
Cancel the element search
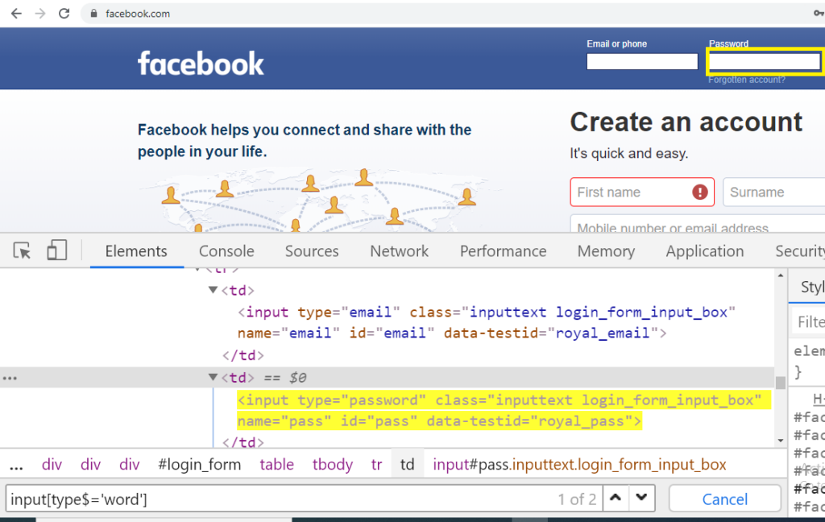pos(724,499)
